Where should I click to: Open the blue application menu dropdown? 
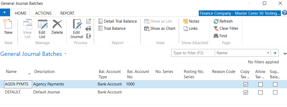(5, 13)
